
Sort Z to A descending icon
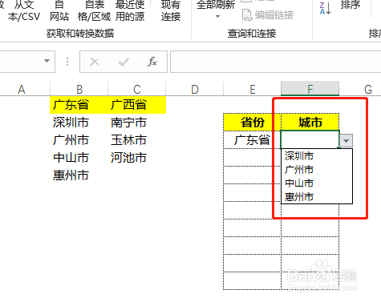[x=325, y=8]
